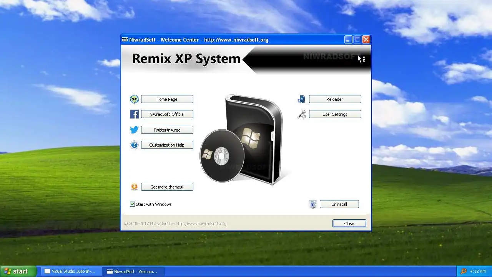Click the recycle bin Uninstall icon
This screenshot has width=492, height=277.
(313, 204)
